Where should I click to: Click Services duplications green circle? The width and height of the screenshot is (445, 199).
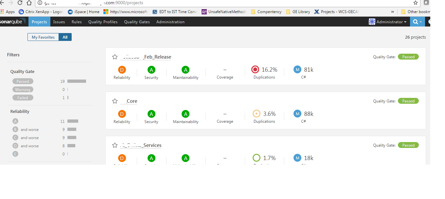(257, 158)
